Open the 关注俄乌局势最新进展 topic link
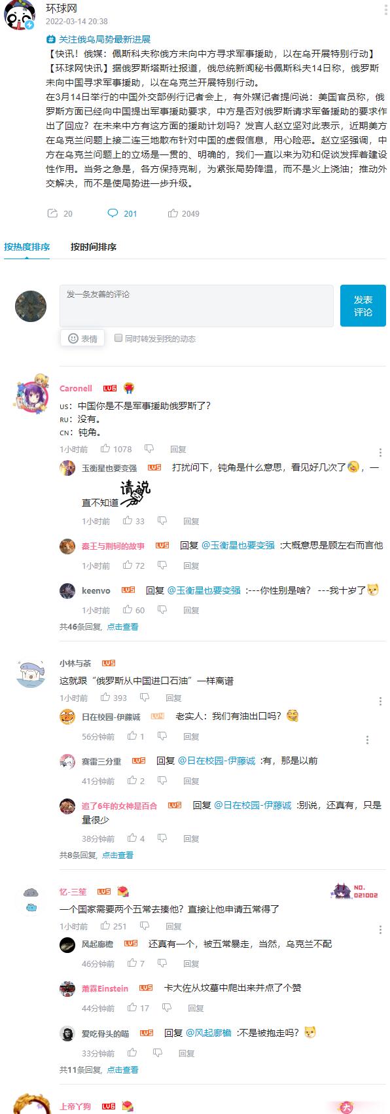The width and height of the screenshot is (390, 1114). point(98,39)
